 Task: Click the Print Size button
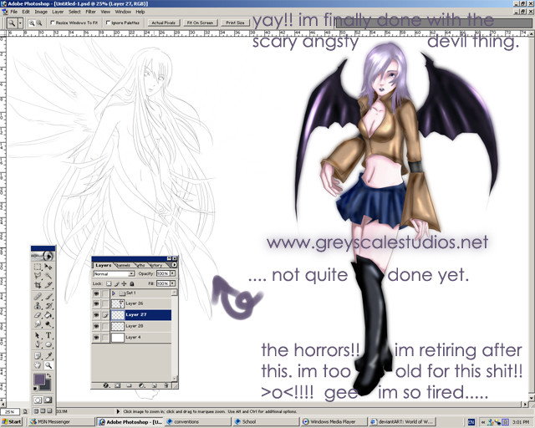236,23
